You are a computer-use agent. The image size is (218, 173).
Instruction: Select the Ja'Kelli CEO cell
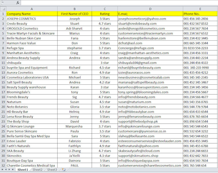click(x=75, y=156)
